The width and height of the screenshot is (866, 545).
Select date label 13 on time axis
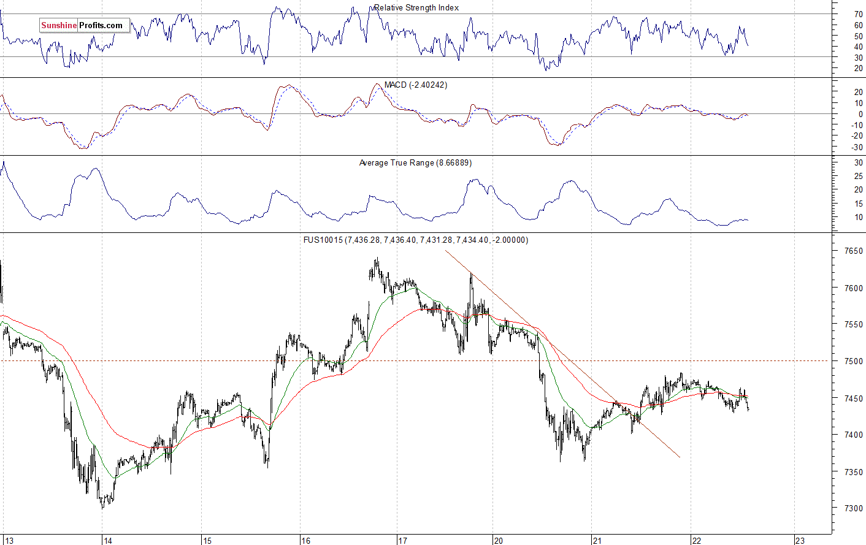click(x=8, y=540)
